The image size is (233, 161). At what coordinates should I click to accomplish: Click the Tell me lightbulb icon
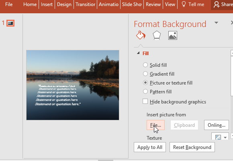184,4
